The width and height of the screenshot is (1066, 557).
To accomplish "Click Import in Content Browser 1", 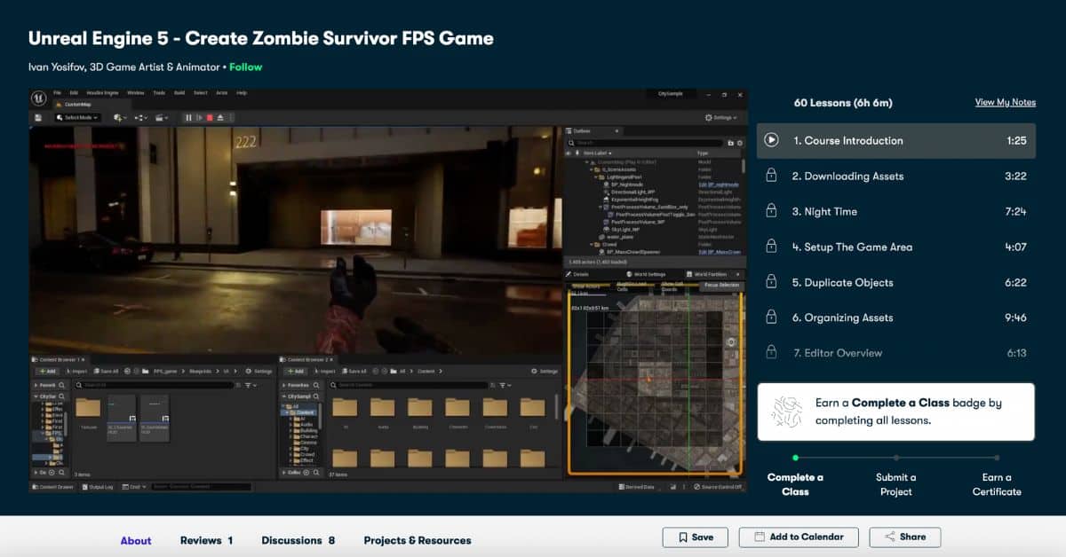I will pos(79,371).
